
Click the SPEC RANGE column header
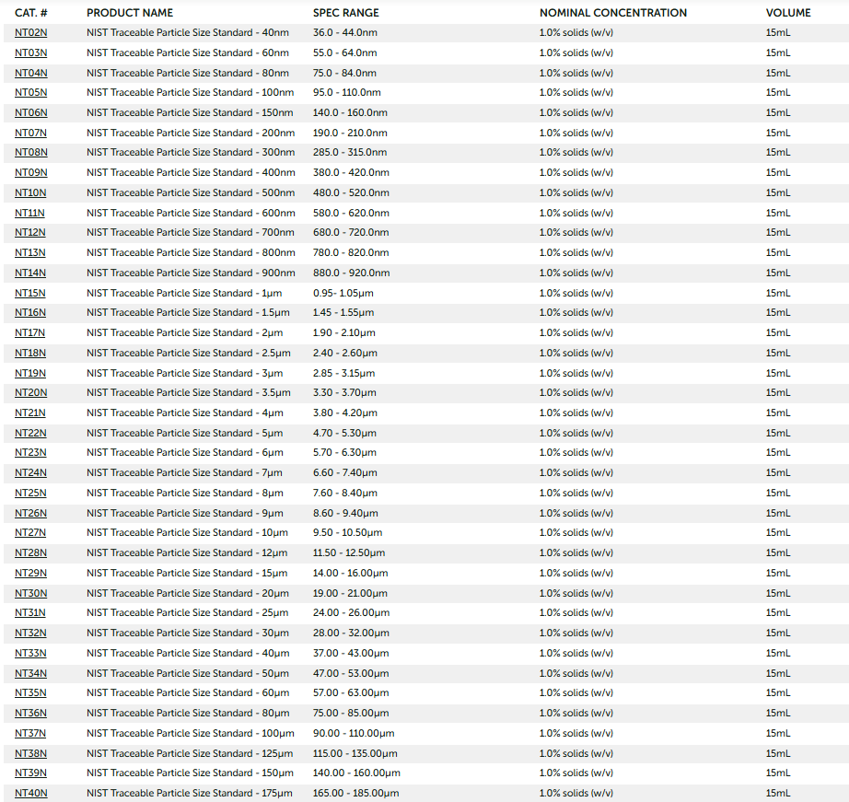346,13
